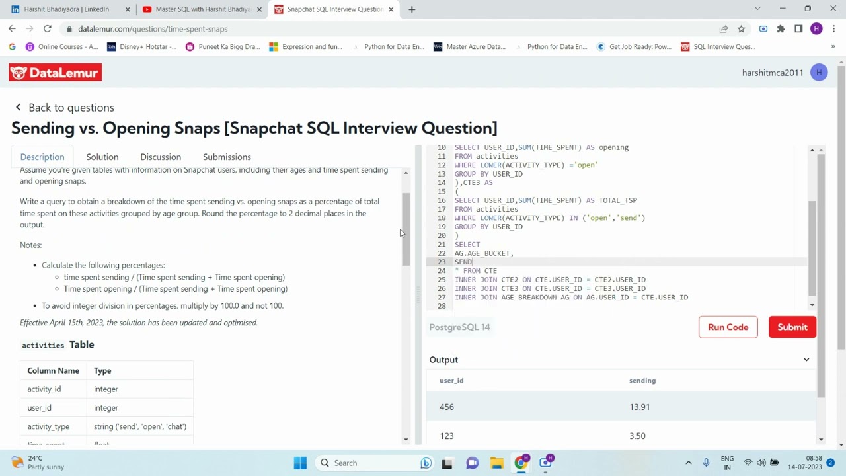Image resolution: width=846 pixels, height=476 pixels.
Task: Click the share page icon in address bar
Action: (724, 29)
